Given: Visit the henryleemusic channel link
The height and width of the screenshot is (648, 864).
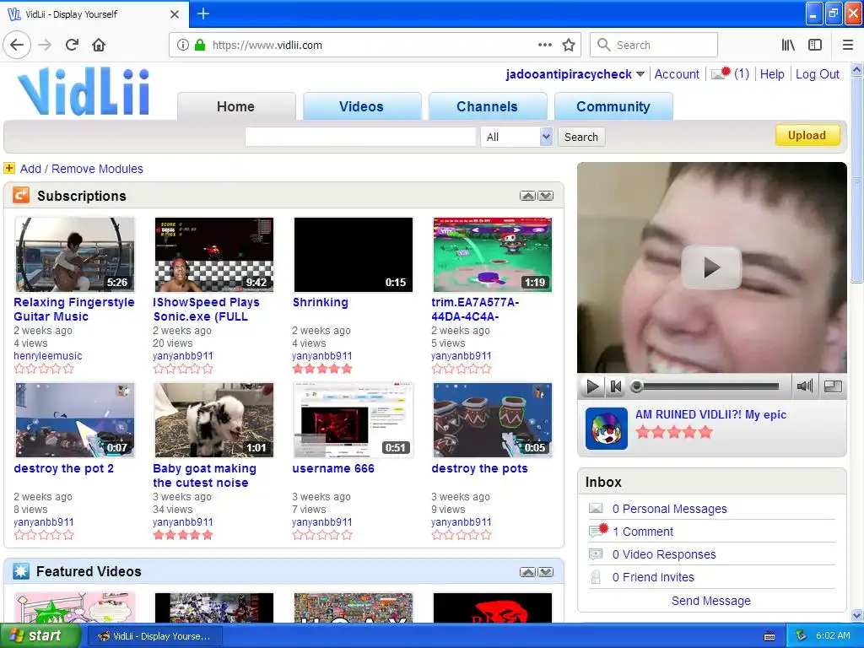Looking at the screenshot, I should click(x=48, y=356).
